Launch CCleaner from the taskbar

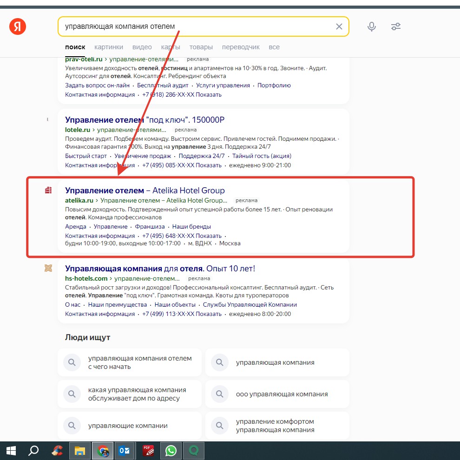coord(57,451)
